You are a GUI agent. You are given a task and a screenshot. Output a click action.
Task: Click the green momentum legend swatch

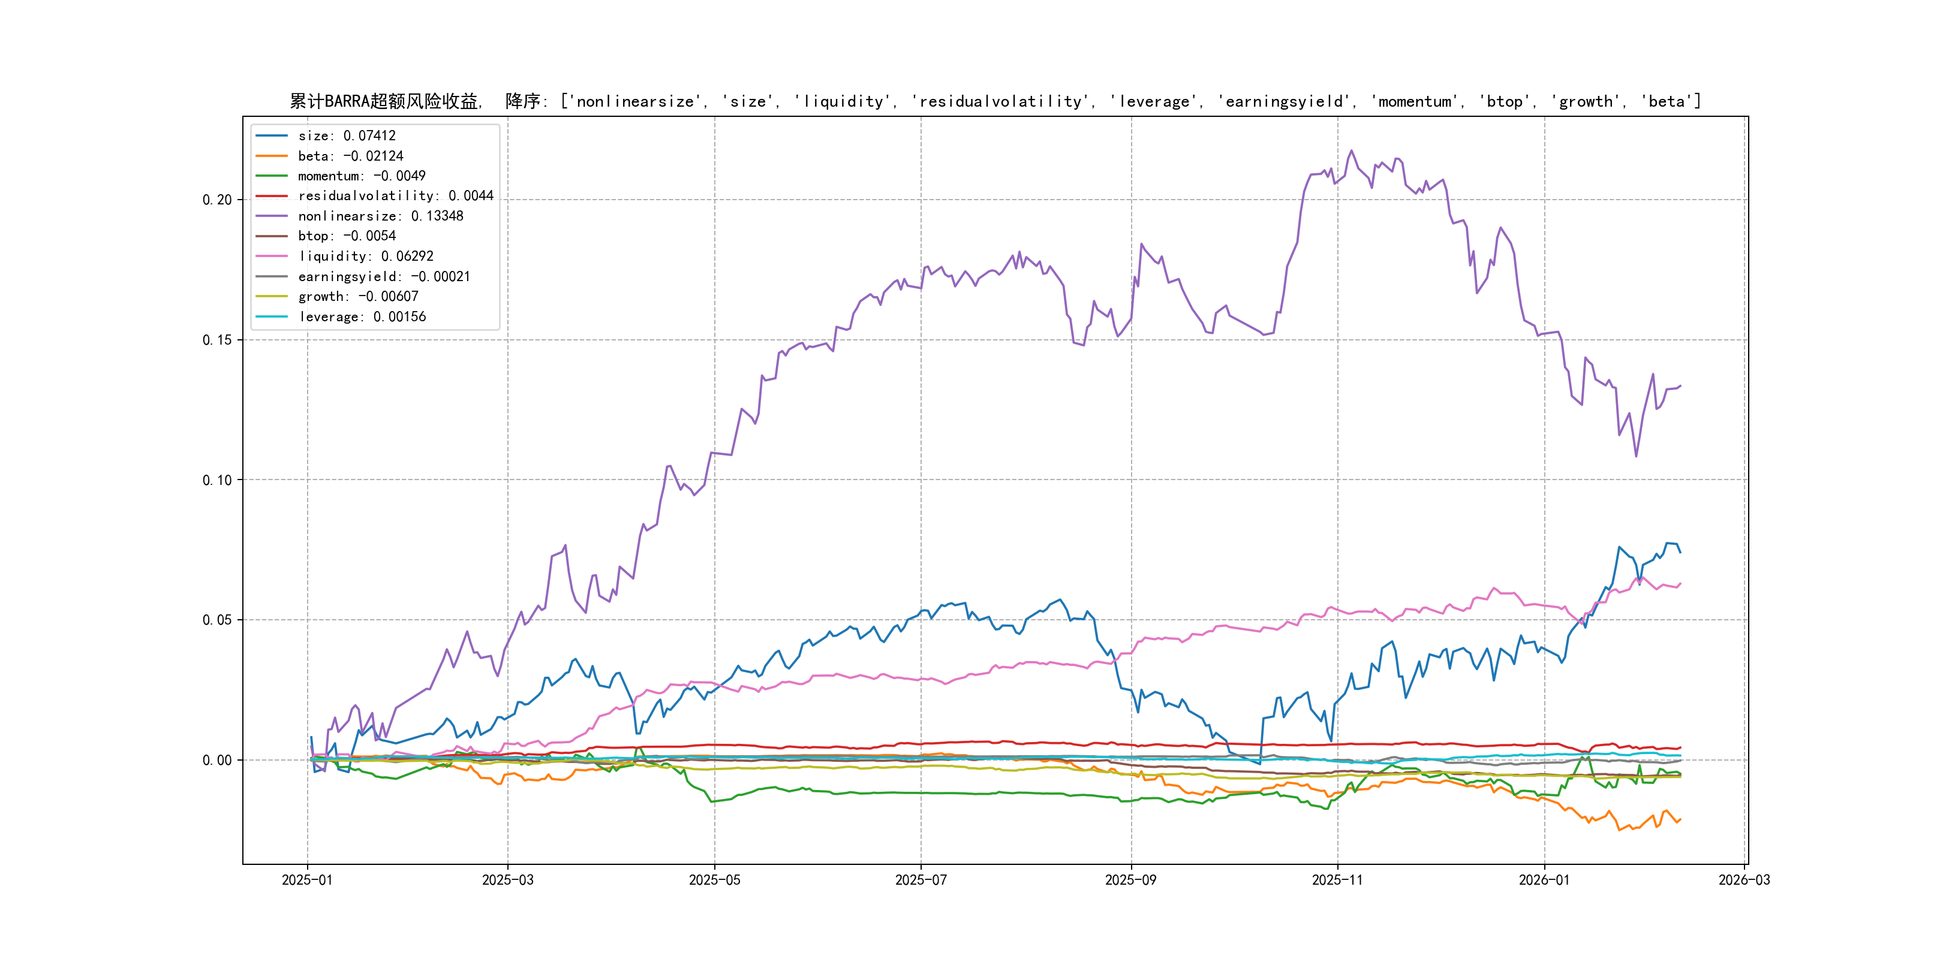[x=272, y=176]
